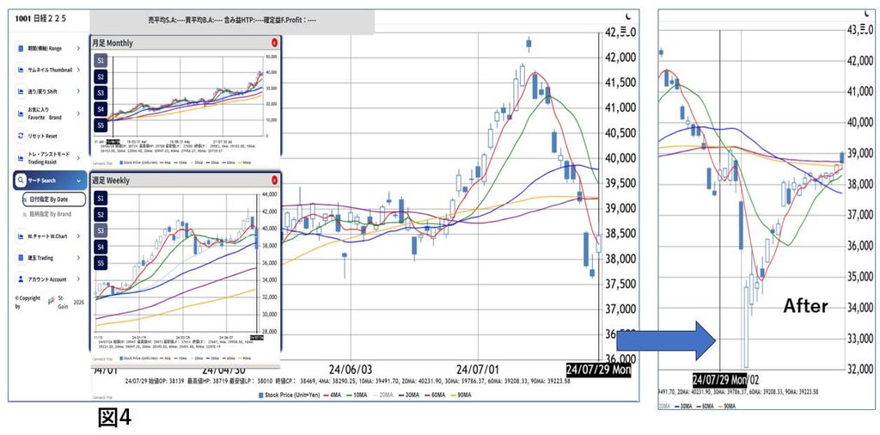Click the Weekly panel header
Viewport: 880px width, 435px height.
coord(186,181)
